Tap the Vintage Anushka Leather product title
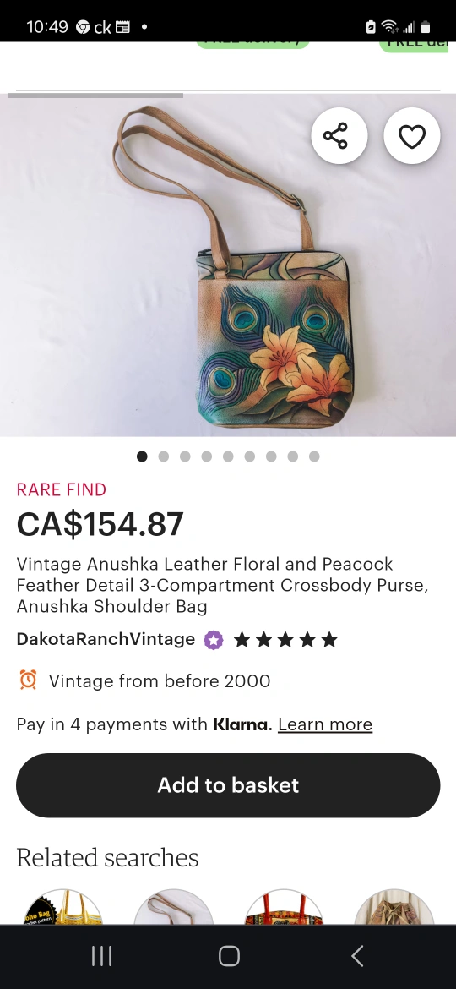The width and height of the screenshot is (456, 989). coord(222,585)
